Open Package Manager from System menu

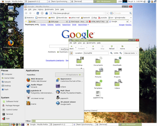pyautogui.click(x=11, y=106)
